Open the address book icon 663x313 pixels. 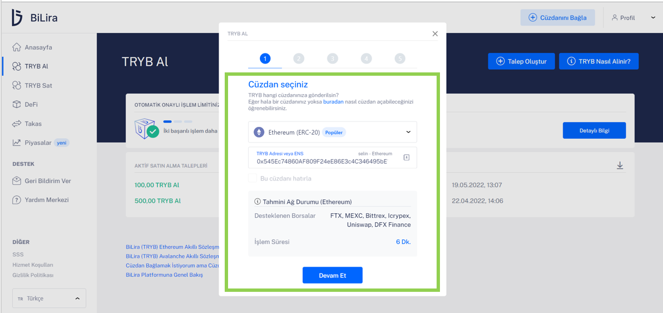pos(406,157)
